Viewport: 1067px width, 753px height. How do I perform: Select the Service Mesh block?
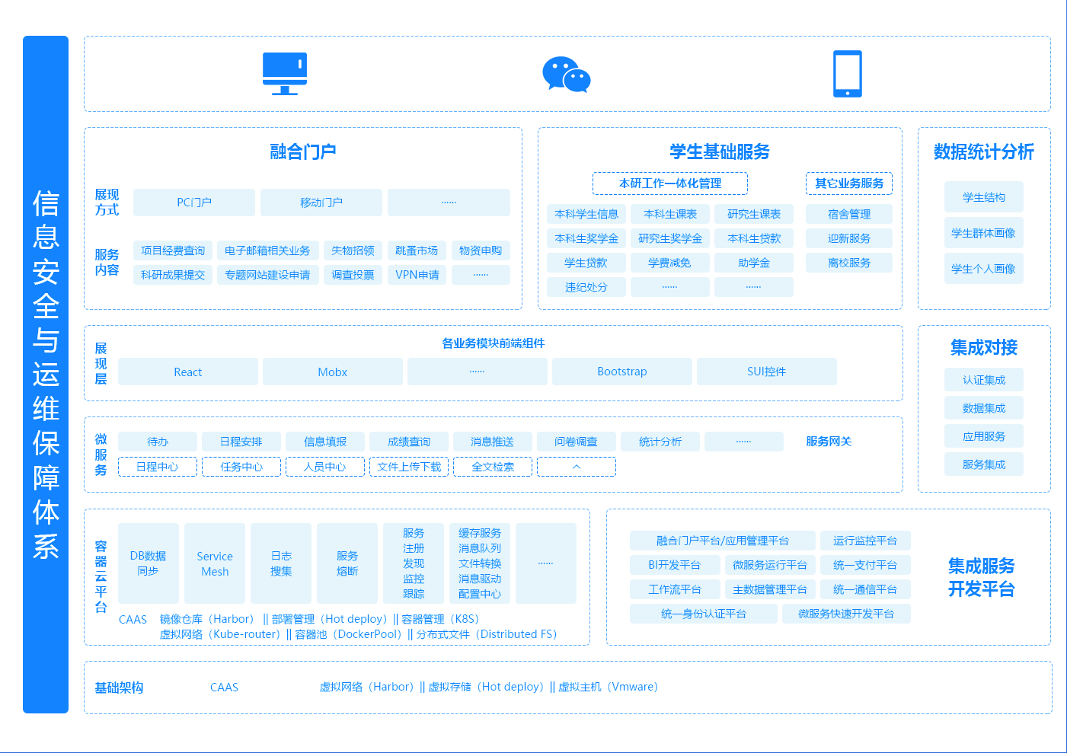215,563
